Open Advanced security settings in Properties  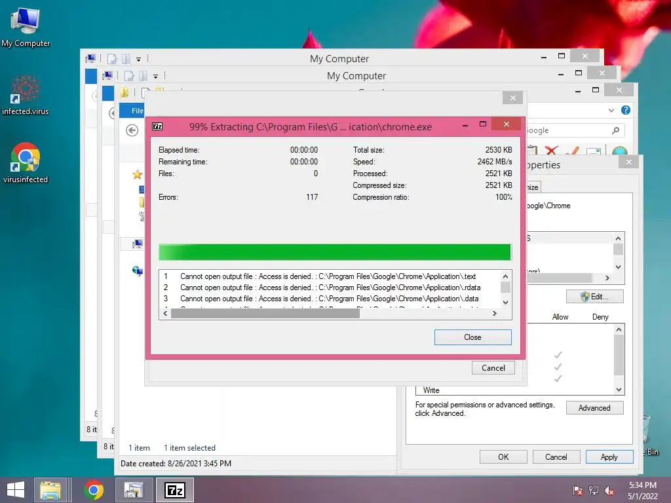(594, 407)
